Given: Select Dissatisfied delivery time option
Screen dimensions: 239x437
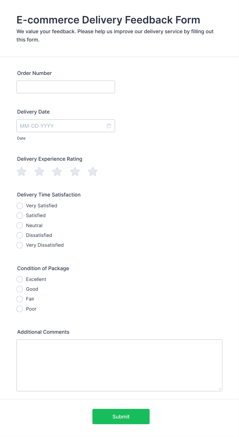Looking at the screenshot, I should [20, 235].
